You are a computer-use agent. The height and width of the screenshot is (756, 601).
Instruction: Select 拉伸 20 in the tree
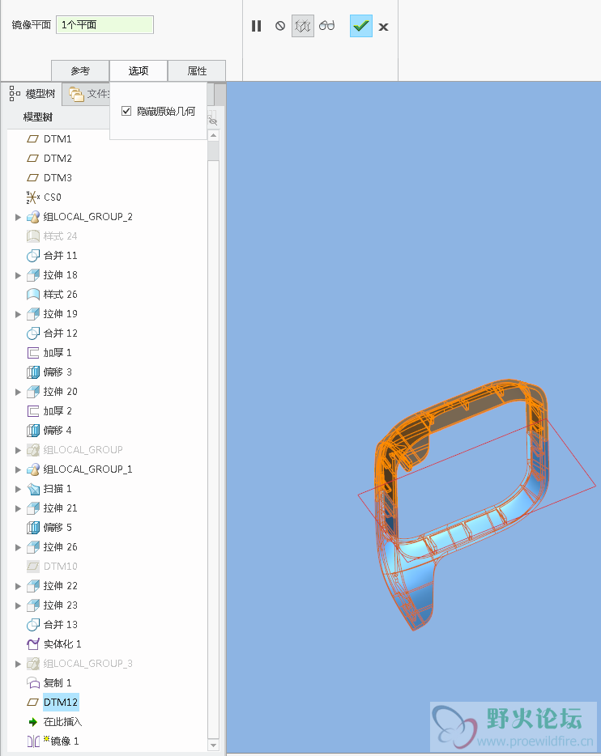coord(60,392)
